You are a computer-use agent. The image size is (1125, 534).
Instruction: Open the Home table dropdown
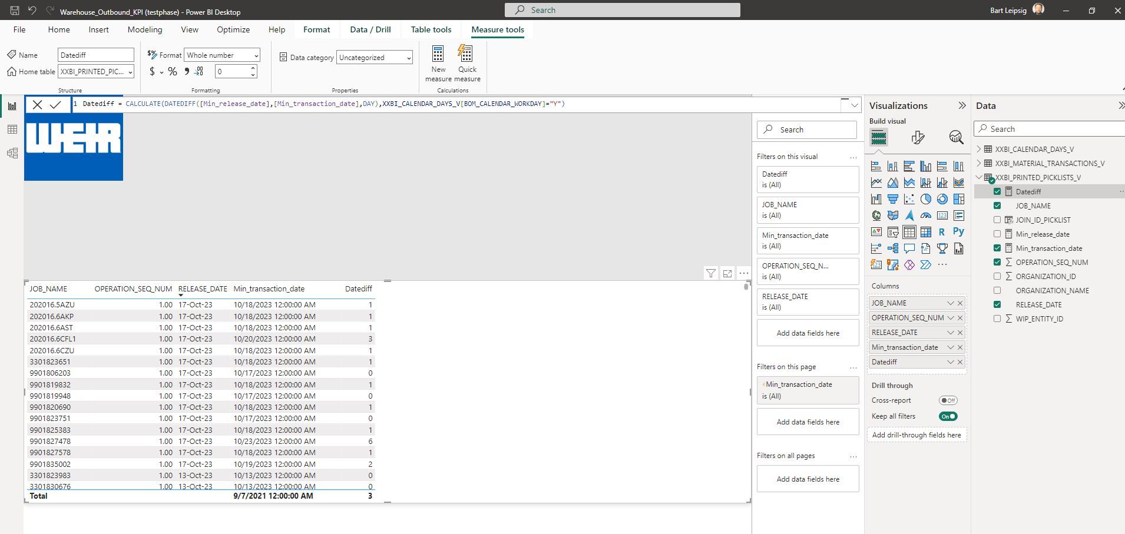coord(96,71)
